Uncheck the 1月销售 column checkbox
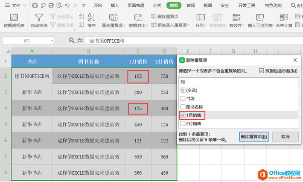Image resolution: width=303 pixels, height=182 pixels. coord(183,115)
